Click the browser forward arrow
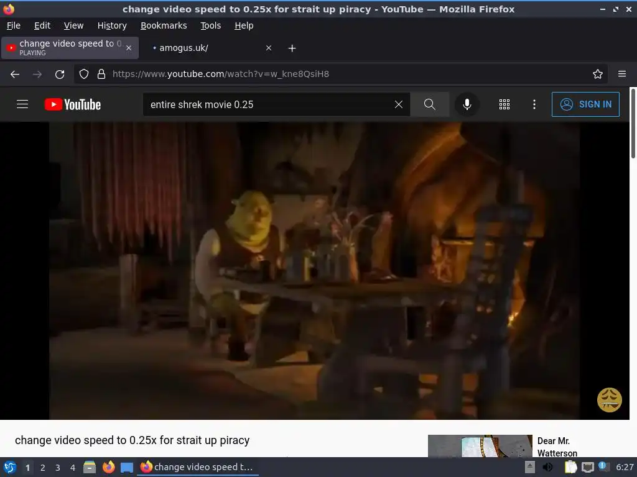Image resolution: width=637 pixels, height=477 pixels. click(37, 75)
